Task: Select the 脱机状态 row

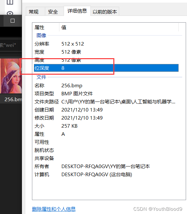Action: click(x=106, y=150)
